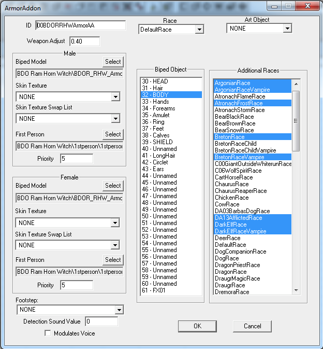Screen dimensions: 323x349
Task: Select DarkElfRaceVampire in Additional Races
Action: point(253,231)
